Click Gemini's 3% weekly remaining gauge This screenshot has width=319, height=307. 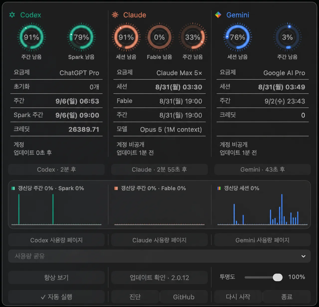[287, 37]
